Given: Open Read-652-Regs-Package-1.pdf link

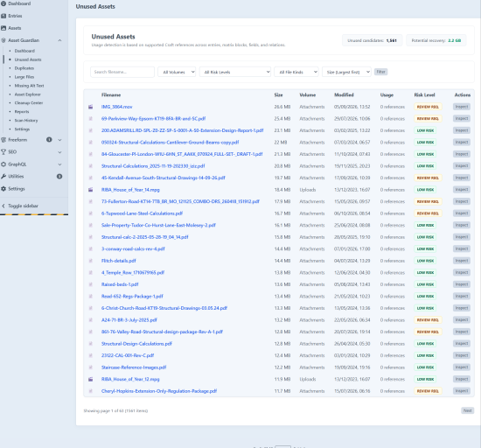Looking at the screenshot, I should (132, 297).
